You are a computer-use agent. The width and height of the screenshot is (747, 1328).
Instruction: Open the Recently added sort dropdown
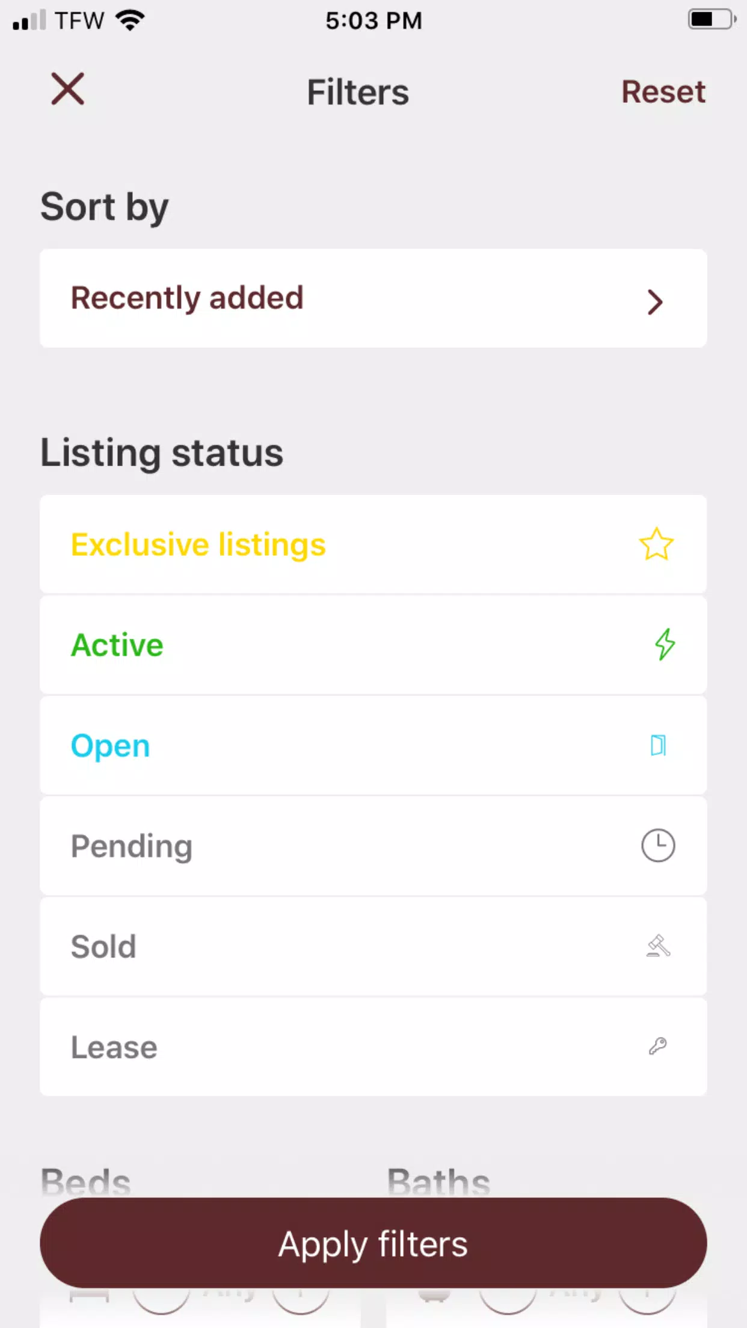pyautogui.click(x=373, y=298)
